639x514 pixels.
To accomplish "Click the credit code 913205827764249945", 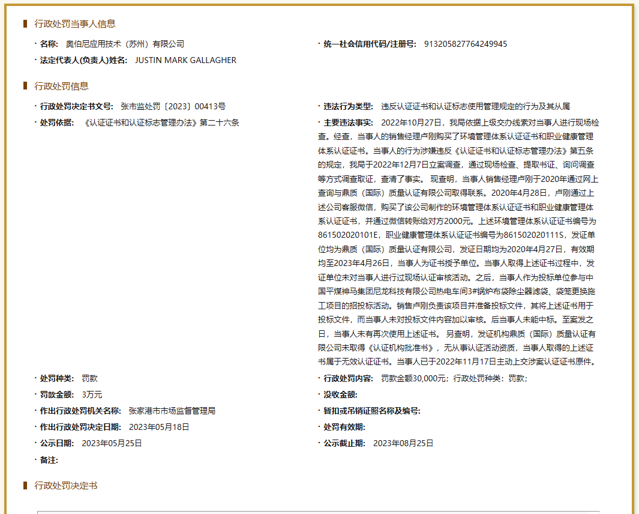I will (x=467, y=44).
